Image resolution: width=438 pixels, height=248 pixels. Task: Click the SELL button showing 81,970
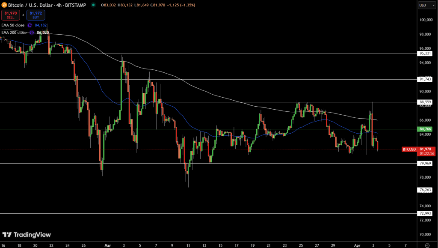pyautogui.click(x=10, y=15)
